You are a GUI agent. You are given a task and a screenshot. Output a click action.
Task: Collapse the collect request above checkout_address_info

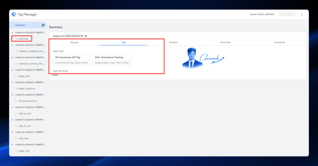[x=12, y=45]
